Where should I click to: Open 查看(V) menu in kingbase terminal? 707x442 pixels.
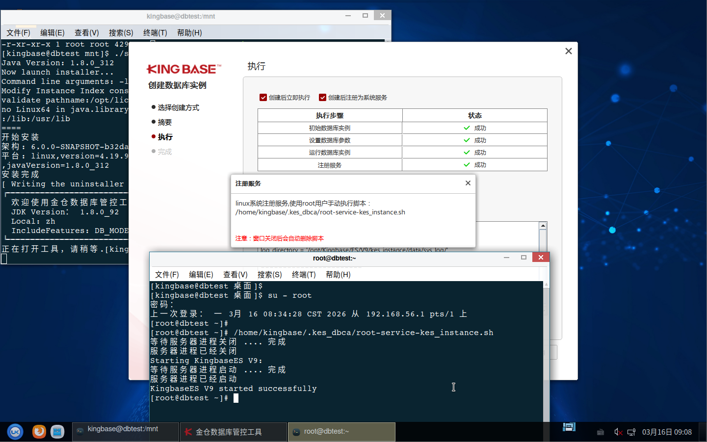point(87,33)
